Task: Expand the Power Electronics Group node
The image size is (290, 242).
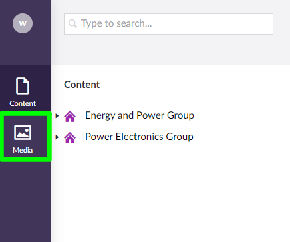Action: tap(57, 137)
